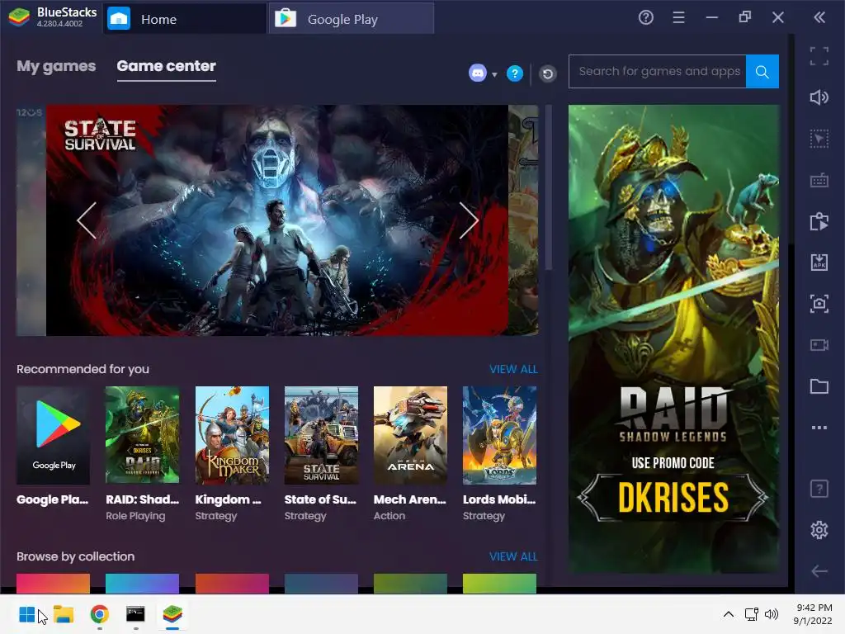
Task: Click the "Action" genre label under Mech Arena
Action: click(389, 516)
